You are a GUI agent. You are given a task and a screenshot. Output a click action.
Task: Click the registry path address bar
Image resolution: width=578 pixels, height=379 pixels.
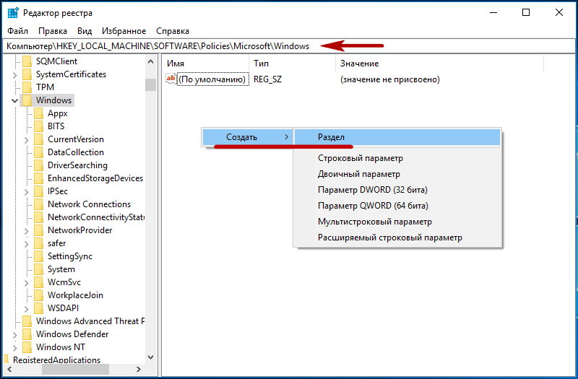288,46
